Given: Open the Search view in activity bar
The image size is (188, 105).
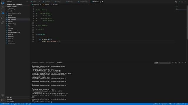Looking at the screenshot, I should pyautogui.click(x=2, y=7).
